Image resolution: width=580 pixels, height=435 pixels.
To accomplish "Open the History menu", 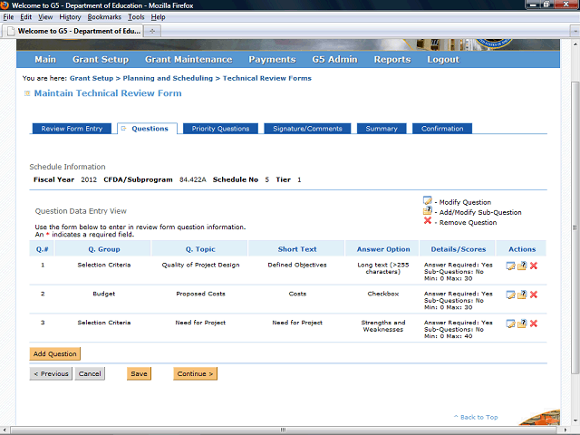I will pos(70,17).
